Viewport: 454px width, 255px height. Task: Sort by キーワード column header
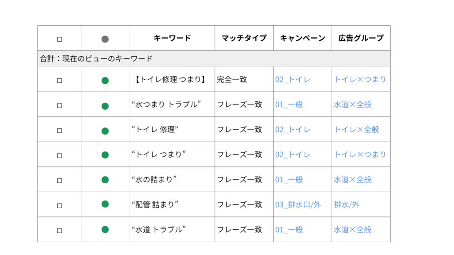coord(172,38)
